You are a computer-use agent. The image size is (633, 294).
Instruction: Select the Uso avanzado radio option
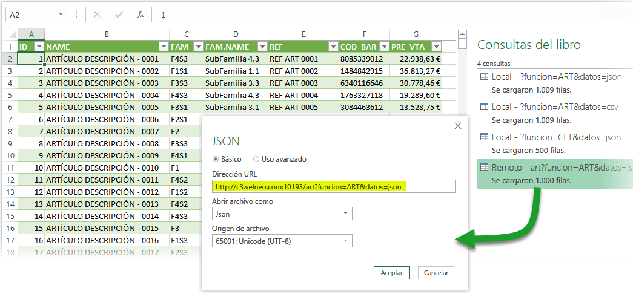[256, 159]
